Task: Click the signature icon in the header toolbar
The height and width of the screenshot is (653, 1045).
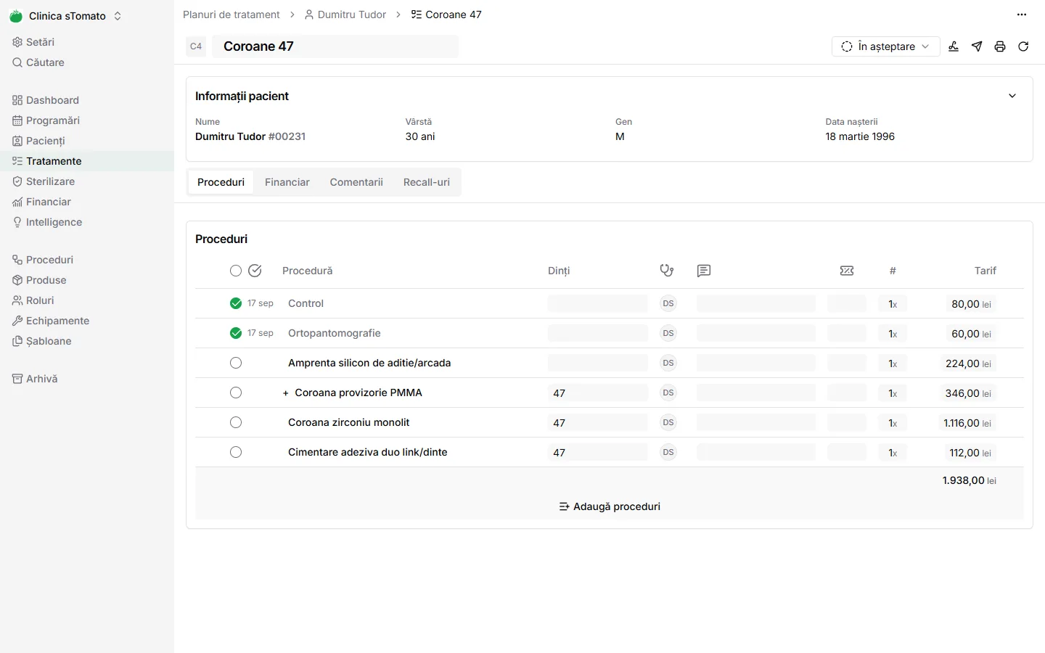Action: coord(954,46)
